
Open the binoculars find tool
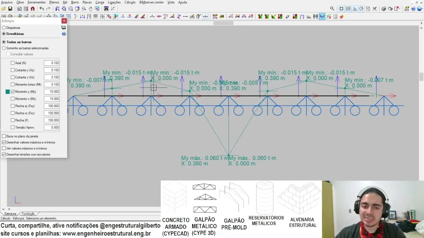click(x=106, y=9)
